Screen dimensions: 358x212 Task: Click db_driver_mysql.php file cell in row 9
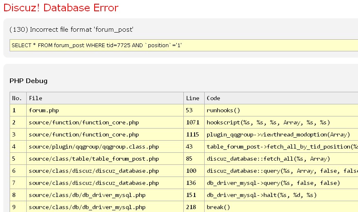tap(105, 207)
